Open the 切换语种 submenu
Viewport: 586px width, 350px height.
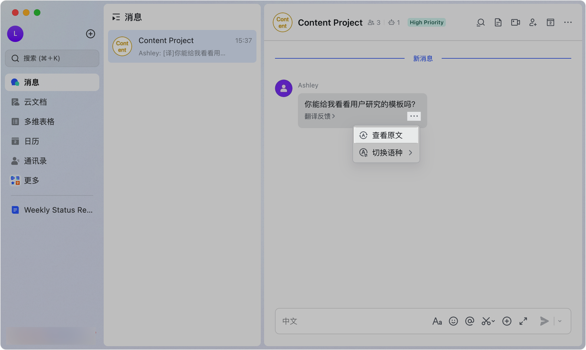pyautogui.click(x=386, y=153)
